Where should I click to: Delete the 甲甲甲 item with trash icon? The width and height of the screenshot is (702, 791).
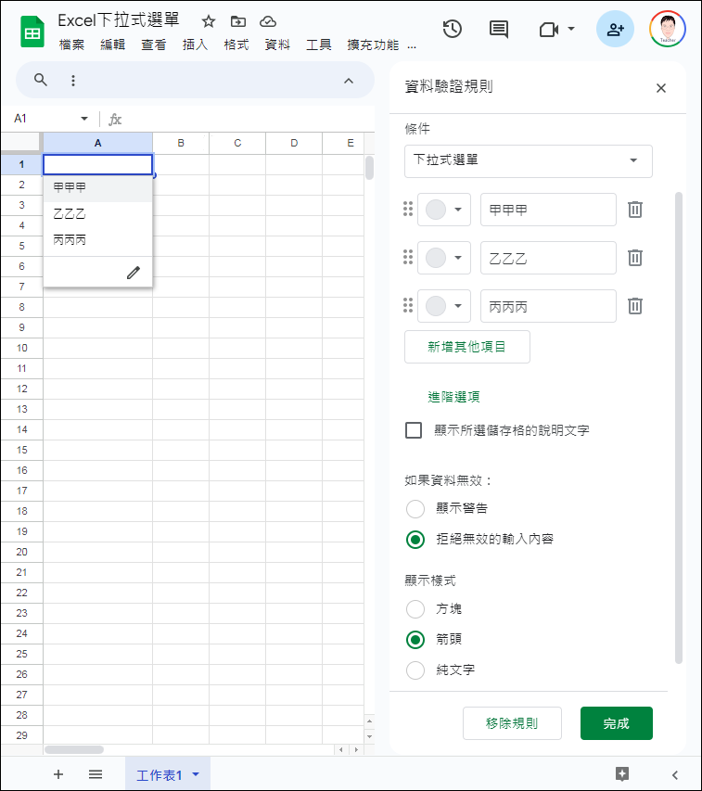coord(635,210)
